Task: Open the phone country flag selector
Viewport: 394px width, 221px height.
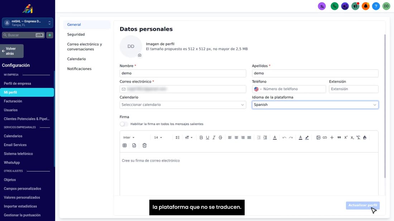Action: (x=258, y=89)
